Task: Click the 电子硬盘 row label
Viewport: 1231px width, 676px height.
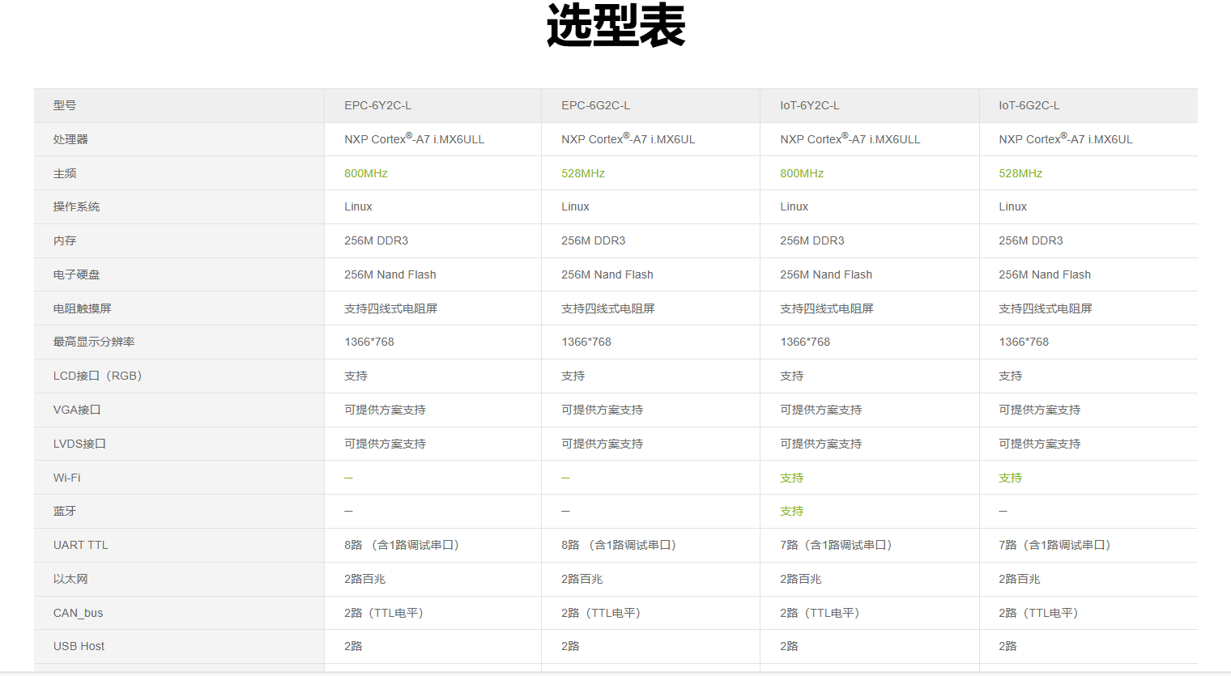Action: pos(76,274)
